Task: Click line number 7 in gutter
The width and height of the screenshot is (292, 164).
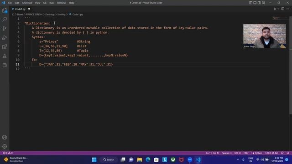Action: pyautogui.click(x=18, y=46)
